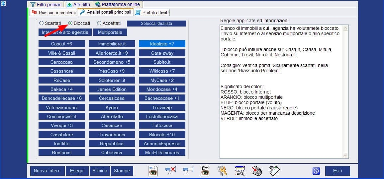
Task: Open the Portali attivati tab
Action: click(152, 13)
